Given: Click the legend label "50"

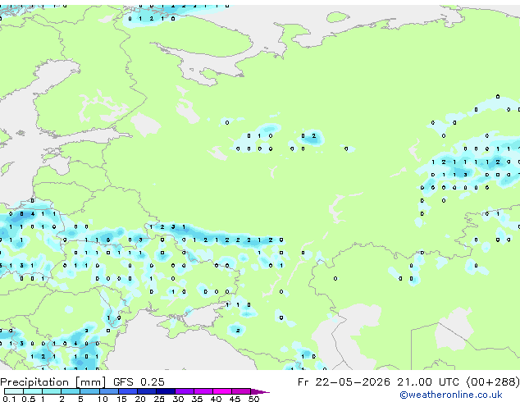Looking at the screenshot, I should pos(253,399).
